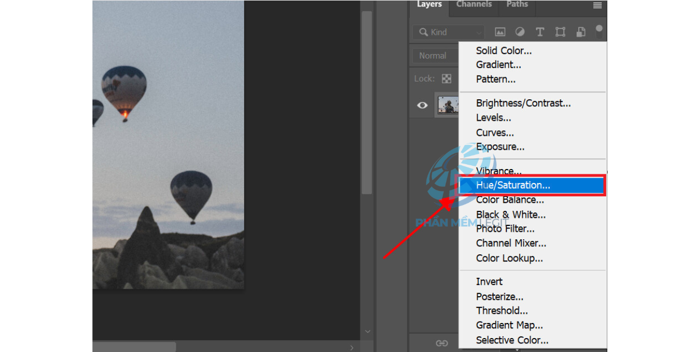This screenshot has width=700, height=352.
Task: Filter layers by pixel layers icon
Action: pyautogui.click(x=500, y=32)
